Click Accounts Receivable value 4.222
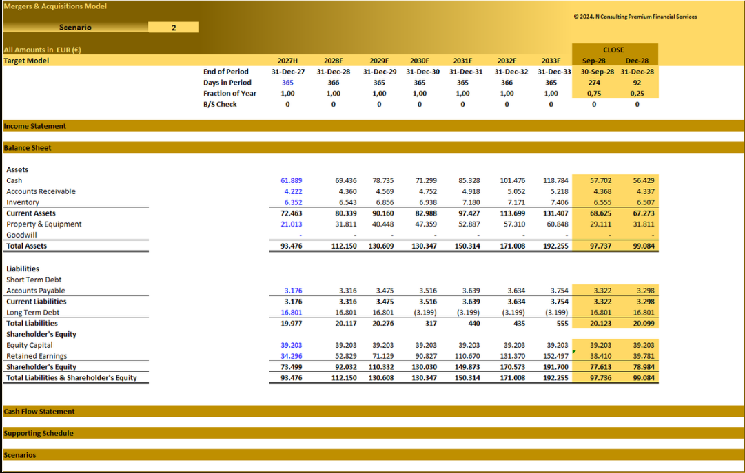Viewport: 745px width, 473px height. 293,191
